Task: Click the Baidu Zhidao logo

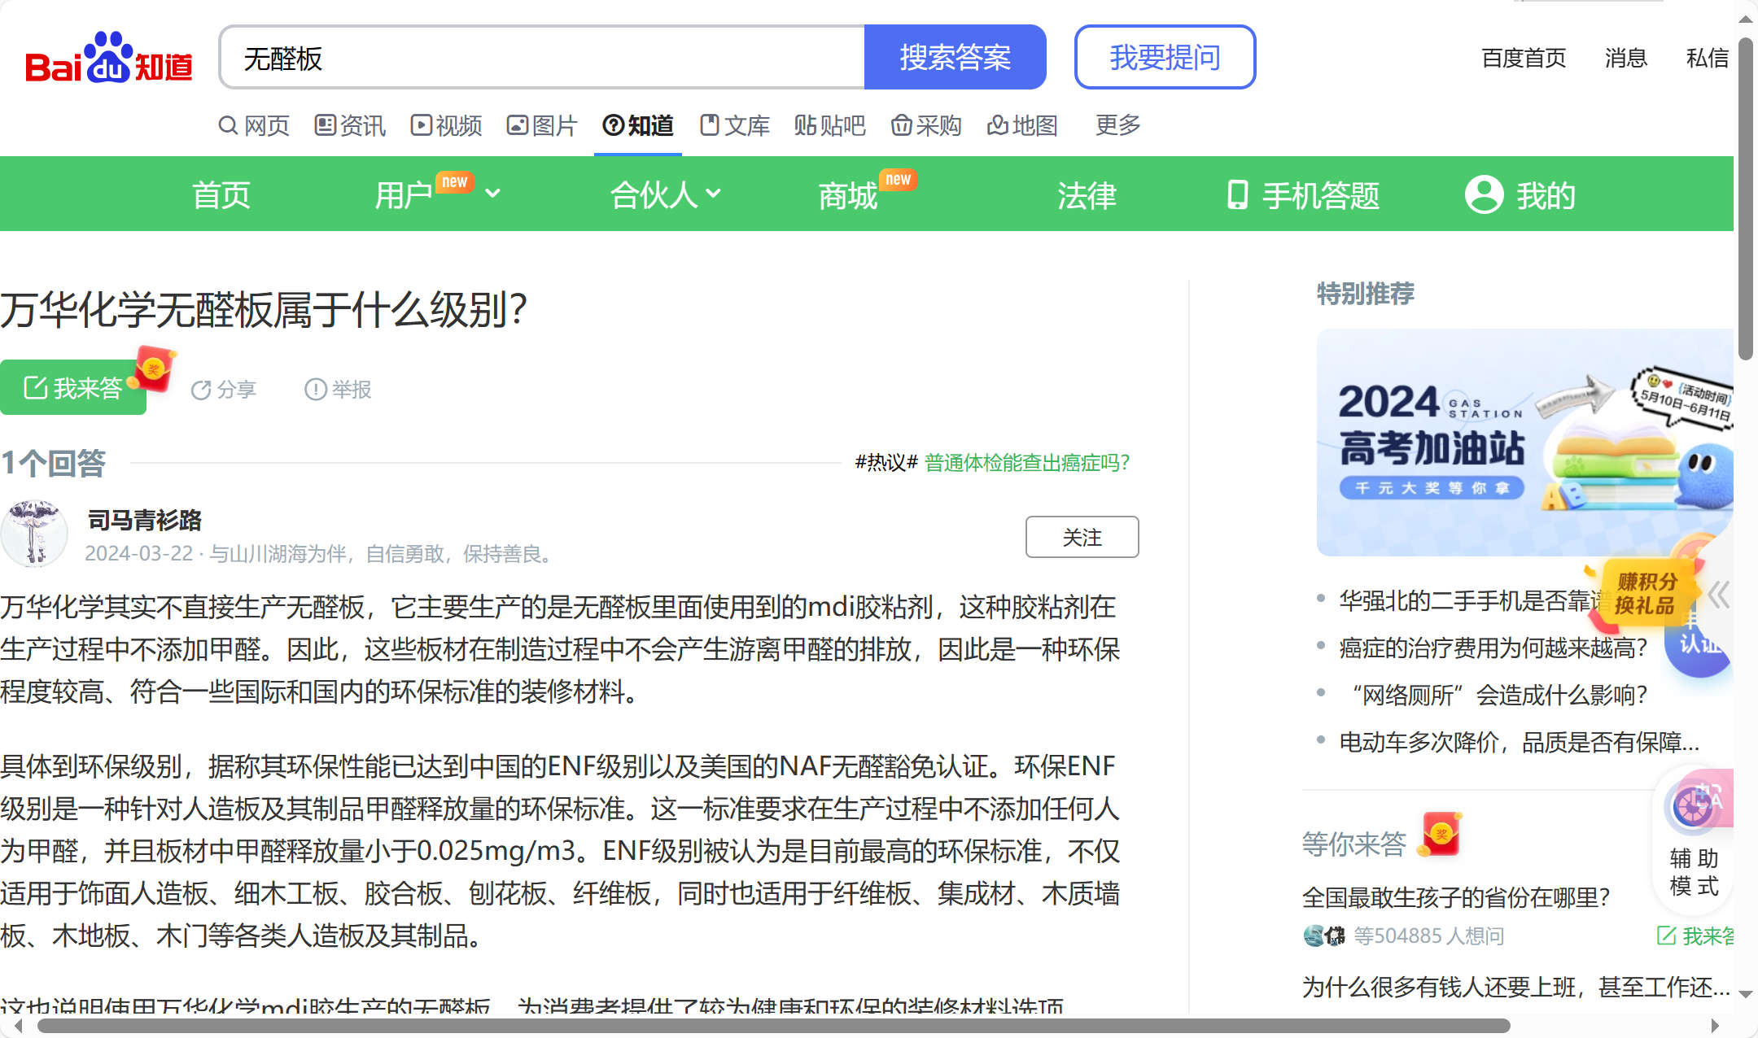Action: point(109,59)
